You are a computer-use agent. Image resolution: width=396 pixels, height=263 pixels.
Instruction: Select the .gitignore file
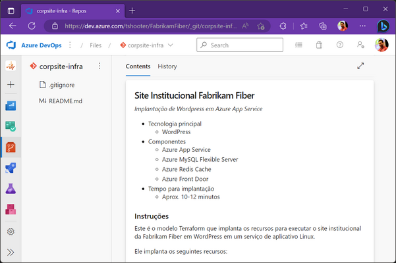pos(61,84)
